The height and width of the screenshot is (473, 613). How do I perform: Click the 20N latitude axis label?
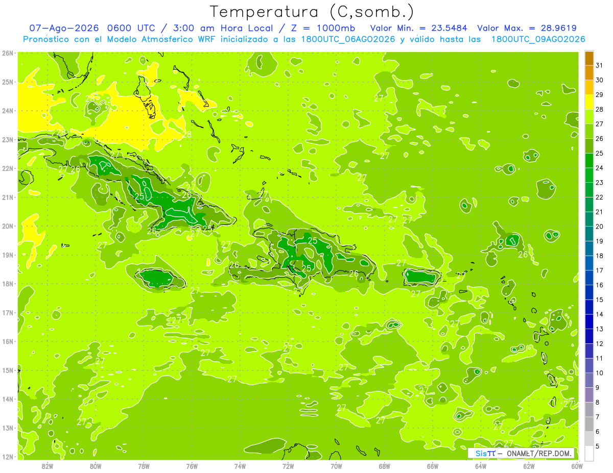[x=8, y=226]
